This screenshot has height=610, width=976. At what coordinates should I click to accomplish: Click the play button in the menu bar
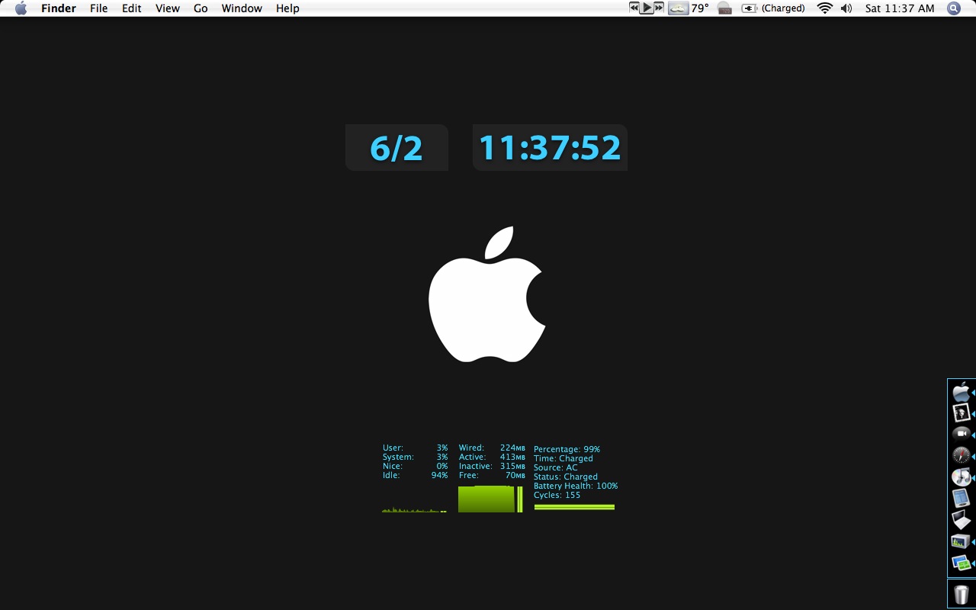click(x=647, y=8)
